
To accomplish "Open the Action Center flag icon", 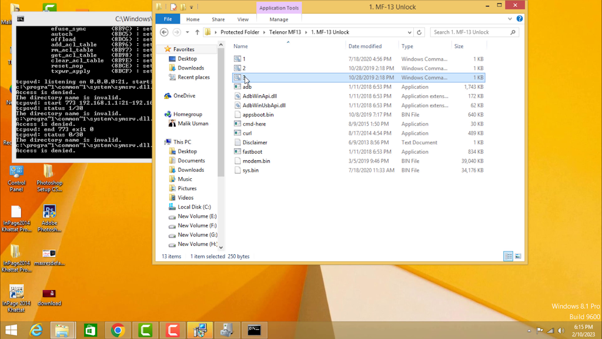I will pos(540,331).
